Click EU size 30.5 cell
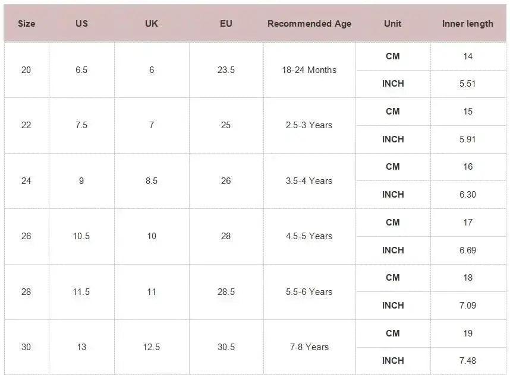The image size is (510, 378). click(226, 347)
